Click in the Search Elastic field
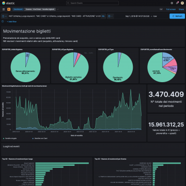The height and width of the screenshot is (186, 186). (92, 3)
